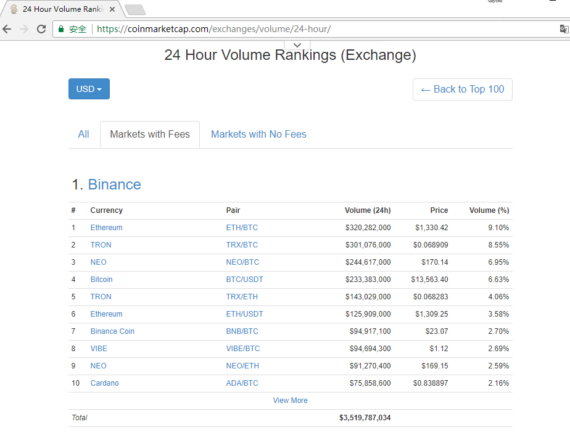Open NEO link in row 9
Screen dimensions: 570x432
tap(99, 366)
